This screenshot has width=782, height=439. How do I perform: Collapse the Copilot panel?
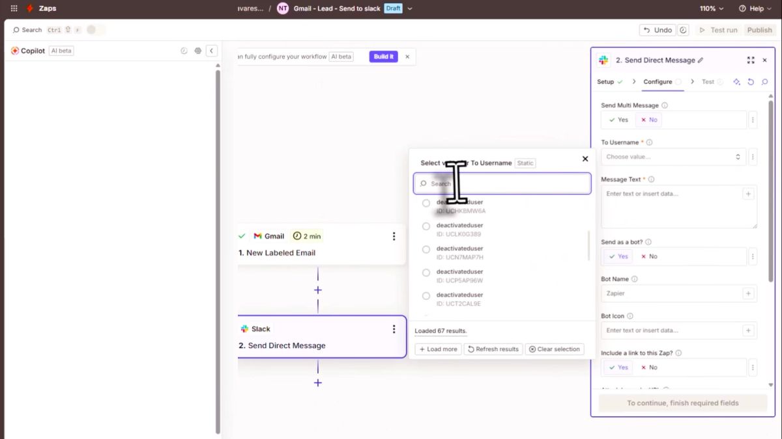(212, 51)
